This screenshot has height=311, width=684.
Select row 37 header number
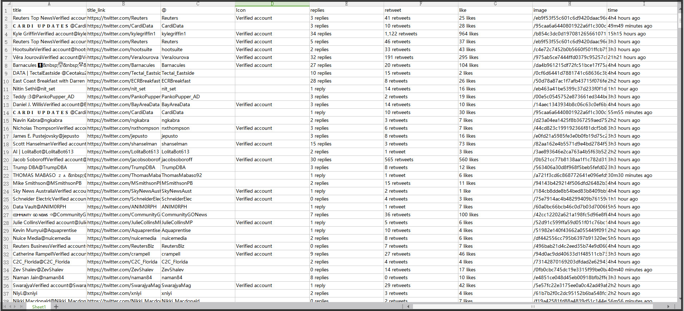(6, 293)
